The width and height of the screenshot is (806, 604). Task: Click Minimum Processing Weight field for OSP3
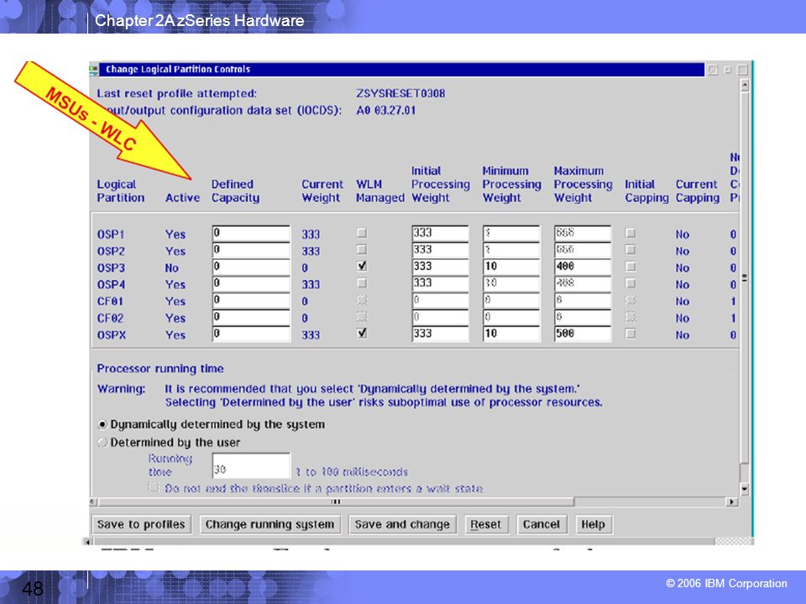click(511, 267)
